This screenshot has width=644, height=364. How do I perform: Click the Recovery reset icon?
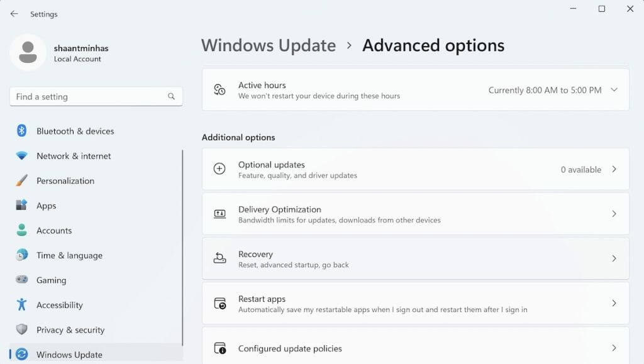pyautogui.click(x=219, y=258)
